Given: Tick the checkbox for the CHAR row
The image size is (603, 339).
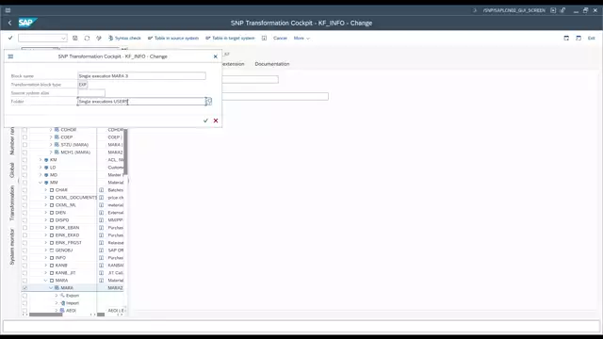Looking at the screenshot, I should [x=25, y=190].
